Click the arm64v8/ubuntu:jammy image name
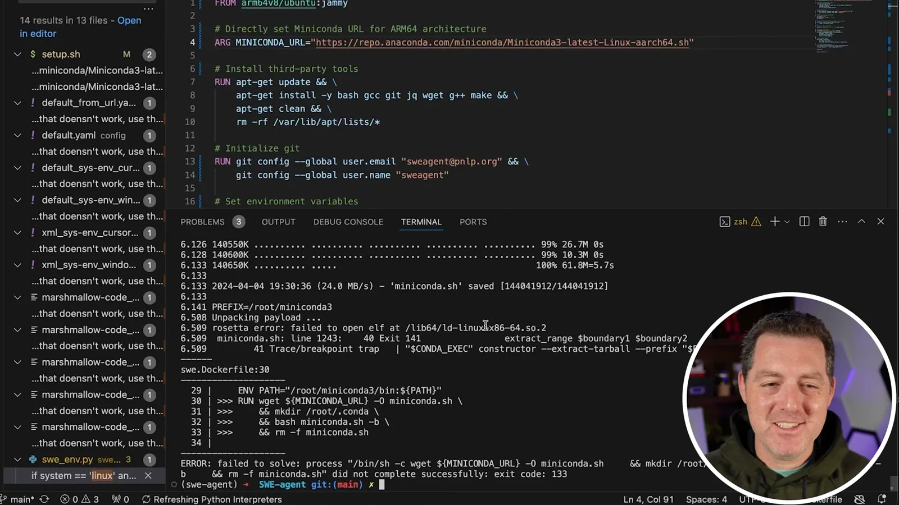899x505 pixels. pyautogui.click(x=294, y=4)
